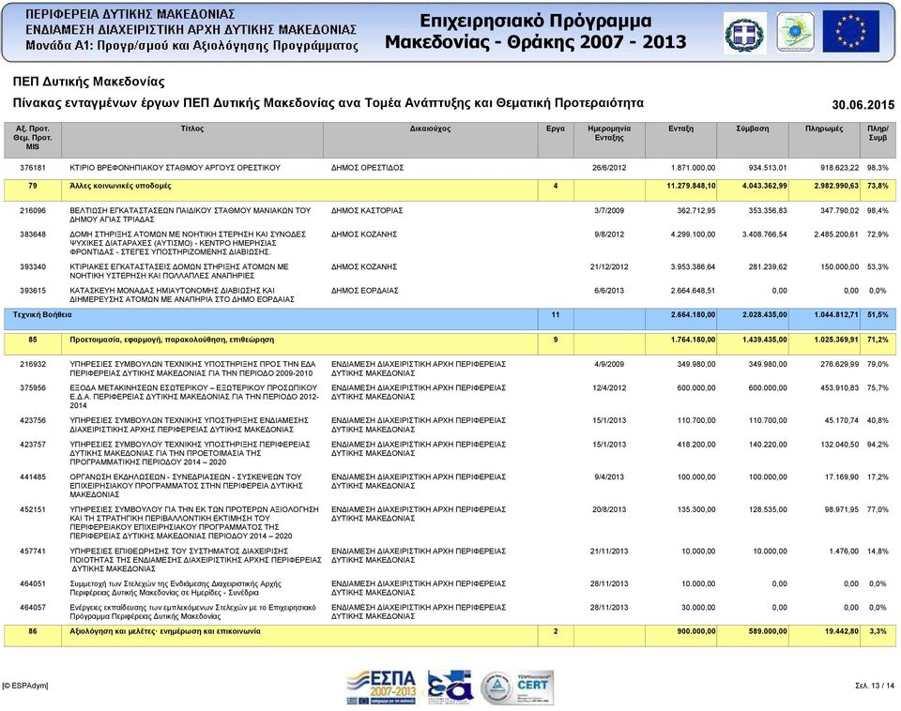Select MIS code 457741
901x711 pixels.
pos(33,552)
